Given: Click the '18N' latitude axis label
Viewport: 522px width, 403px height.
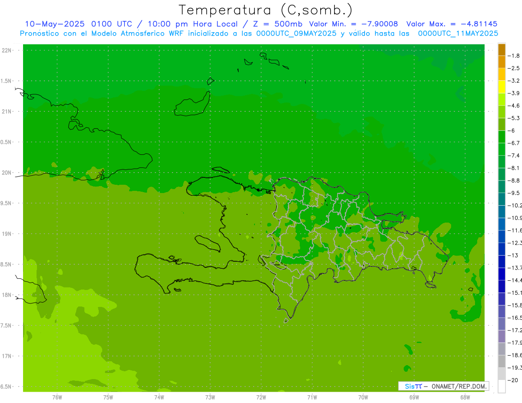Looking at the screenshot, I should (x=7, y=295).
